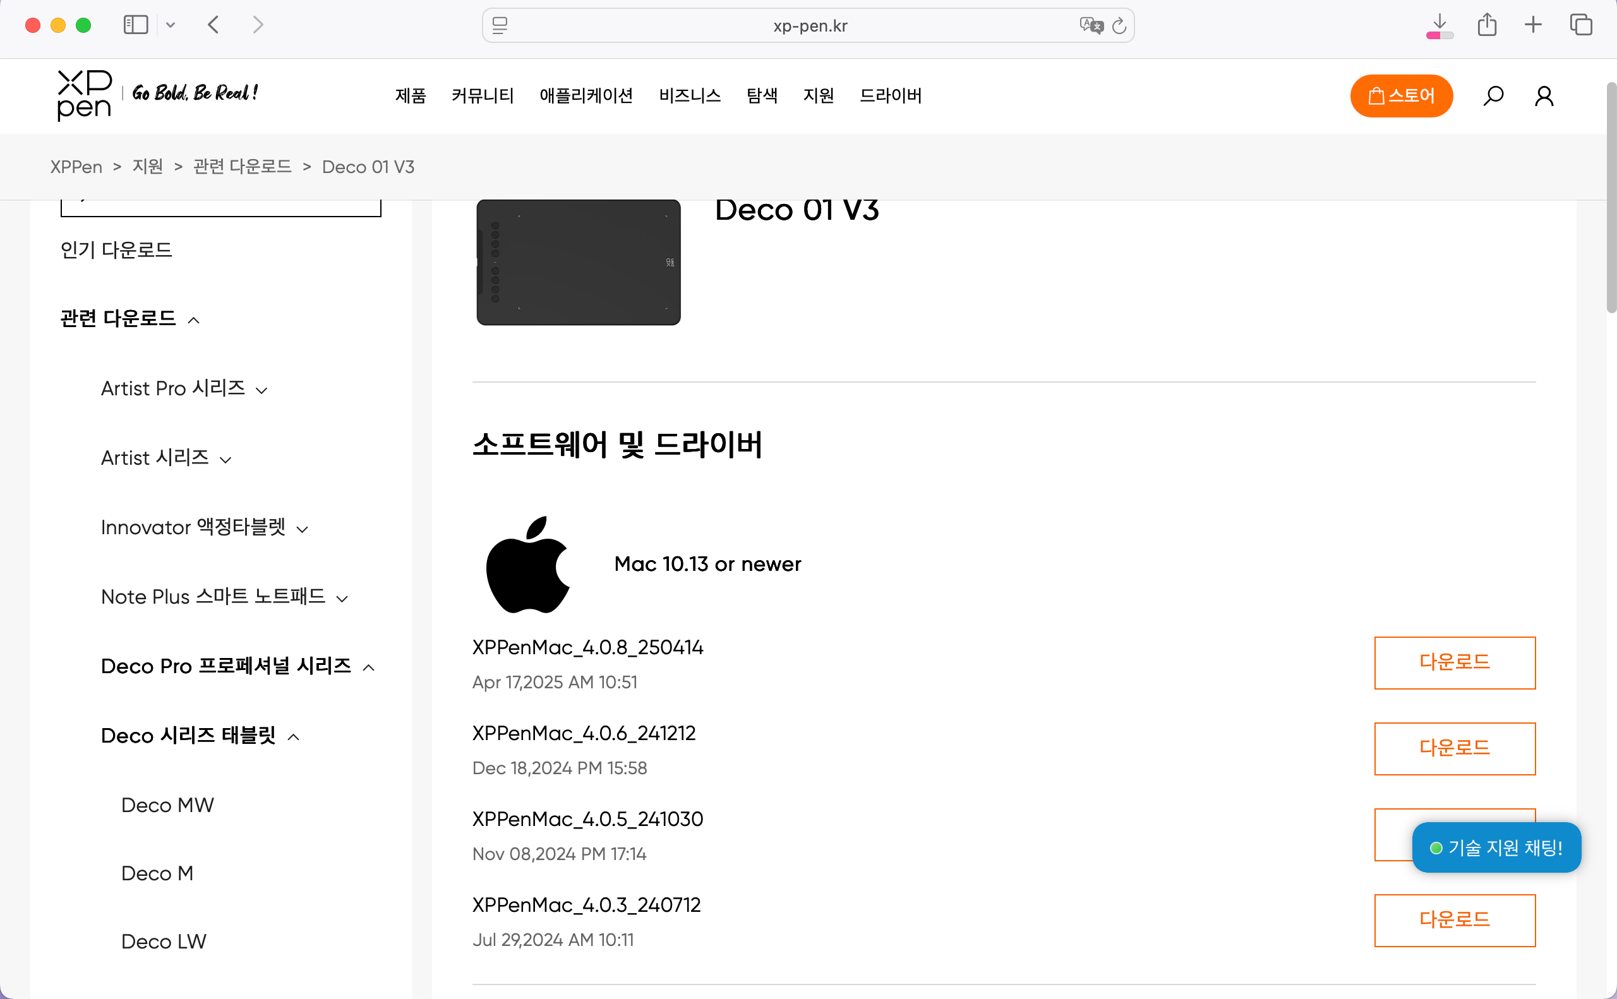Collapse the Deco 시리즈 태블릿 section

200,736
